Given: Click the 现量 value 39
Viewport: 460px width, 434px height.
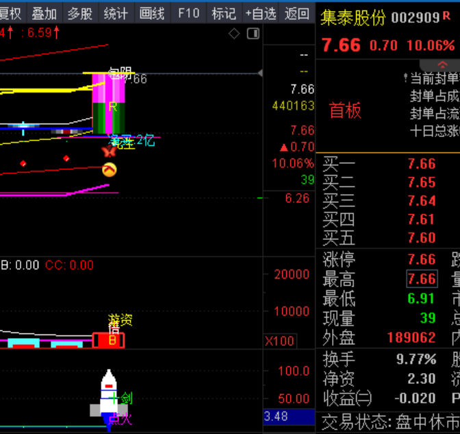Looking at the screenshot, I should point(428,318).
